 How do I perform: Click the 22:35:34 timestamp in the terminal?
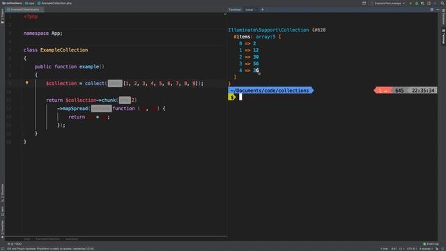point(423,91)
